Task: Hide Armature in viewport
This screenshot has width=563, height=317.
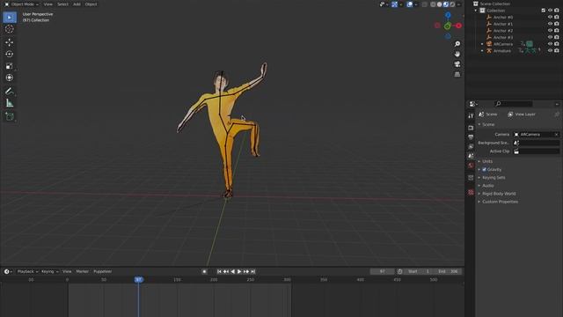Action: [550, 51]
